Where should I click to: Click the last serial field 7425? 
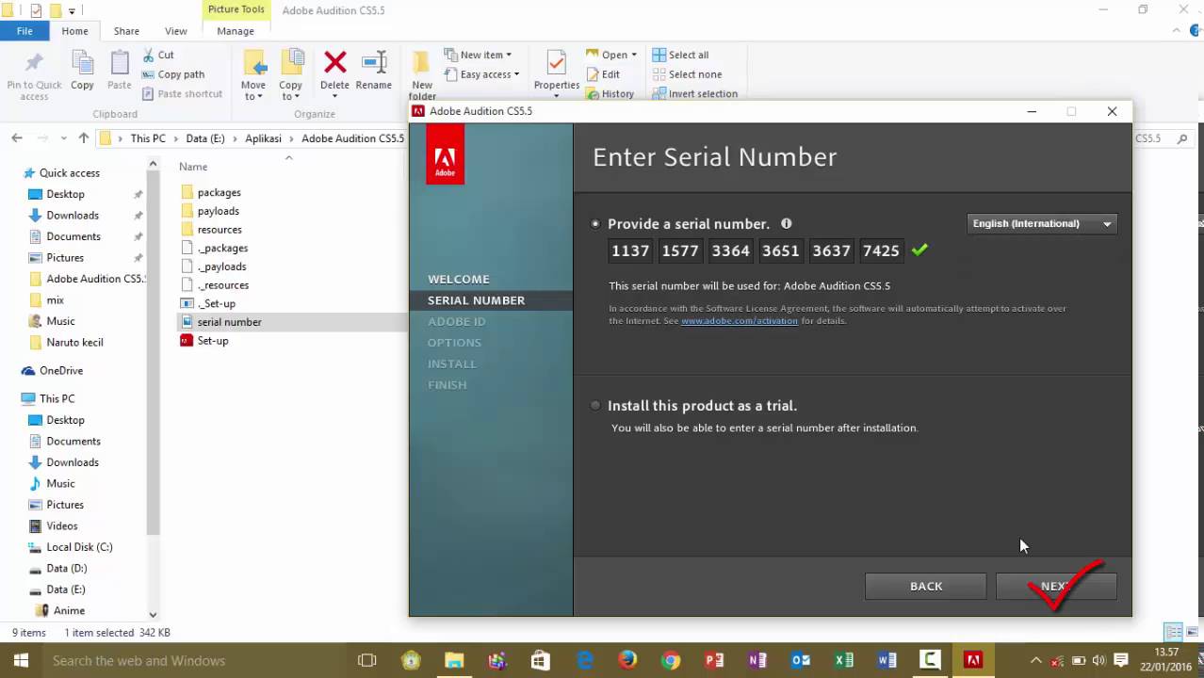tap(881, 250)
